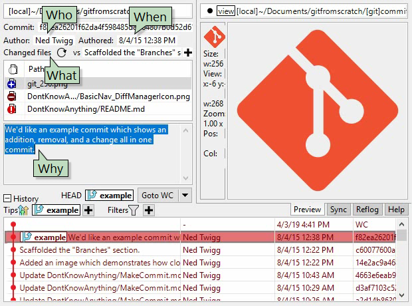This screenshot has width=412, height=306.
Task: Select the Scaffolded the "Branches" section commit
Action: tap(200, 249)
